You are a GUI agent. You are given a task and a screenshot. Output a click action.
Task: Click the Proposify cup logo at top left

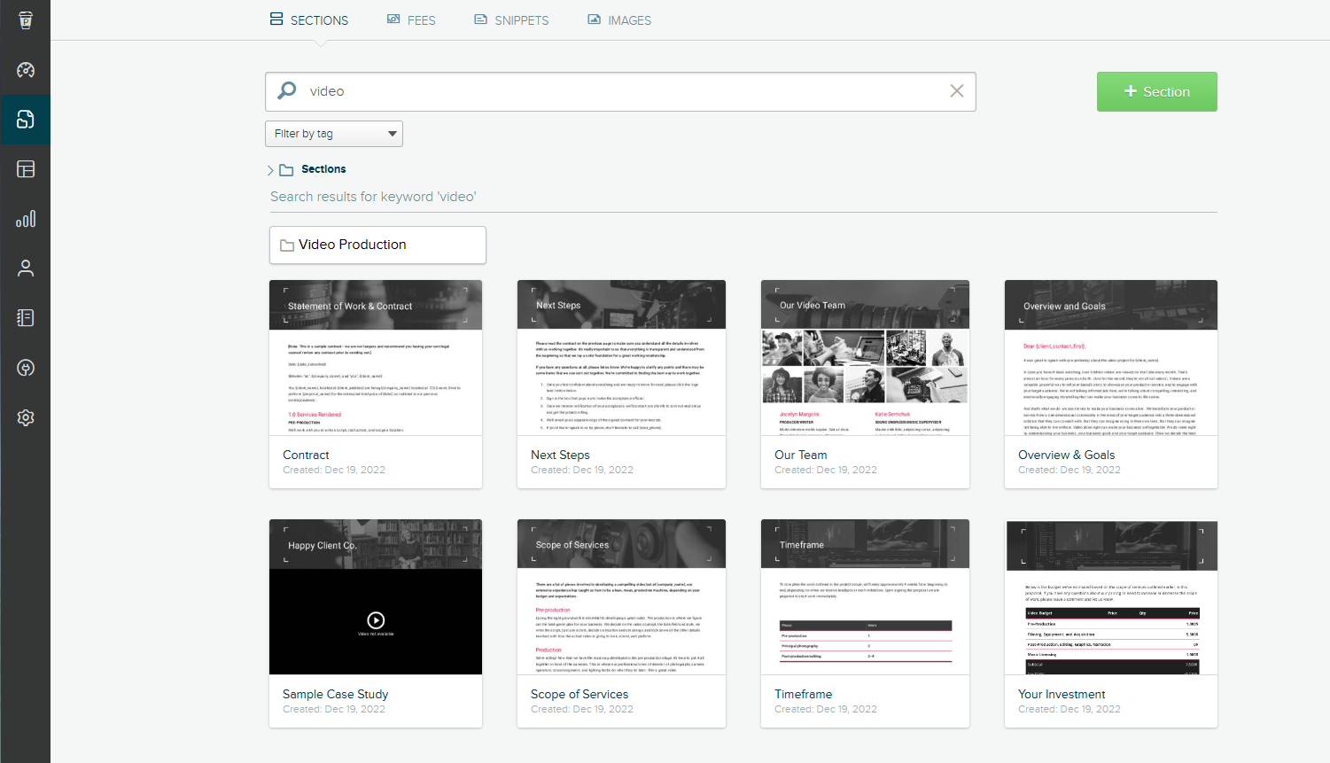click(25, 19)
